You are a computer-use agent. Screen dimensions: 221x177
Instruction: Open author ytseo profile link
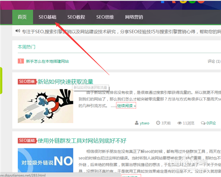[x=145, y=123]
